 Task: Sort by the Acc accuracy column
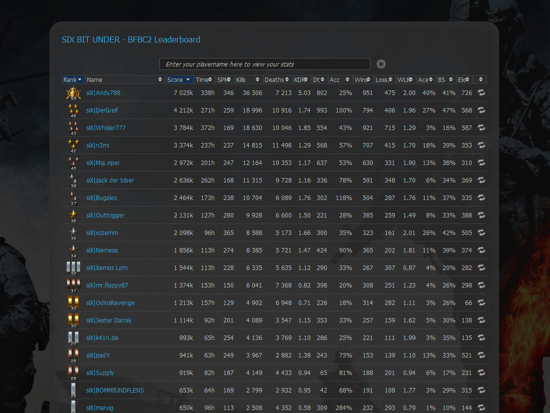tap(340, 79)
